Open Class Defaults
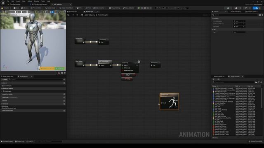The height and width of the screenshot is (148, 264). click(x=128, y=8)
